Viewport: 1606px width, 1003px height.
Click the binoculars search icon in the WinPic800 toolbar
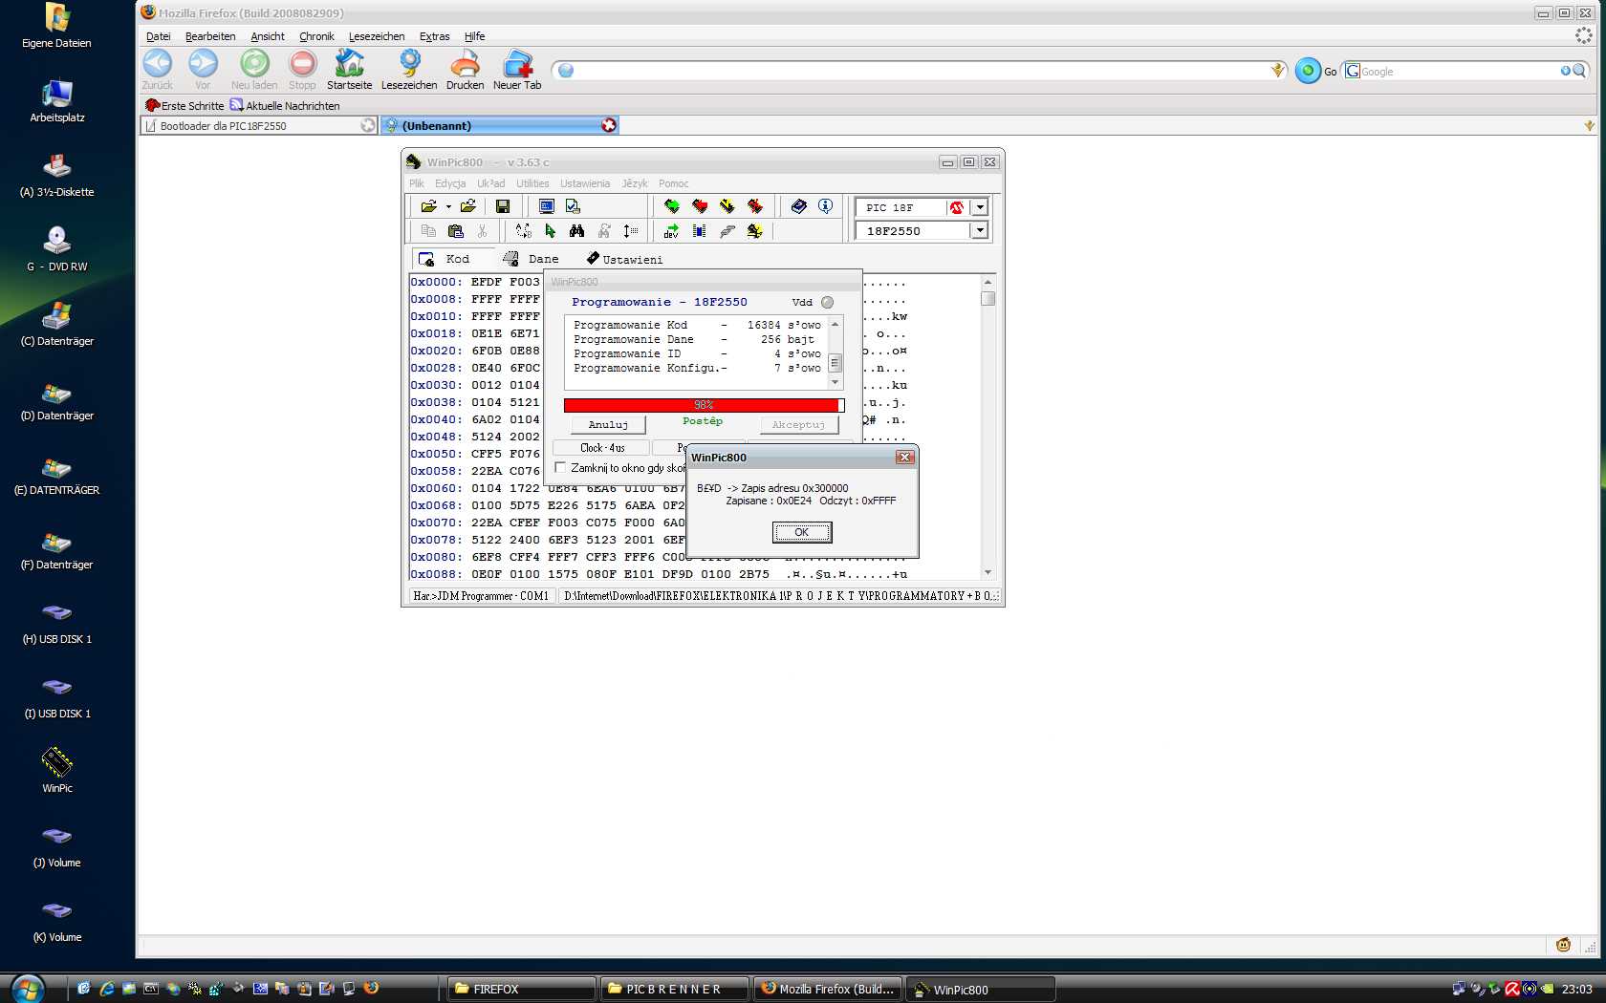576,231
